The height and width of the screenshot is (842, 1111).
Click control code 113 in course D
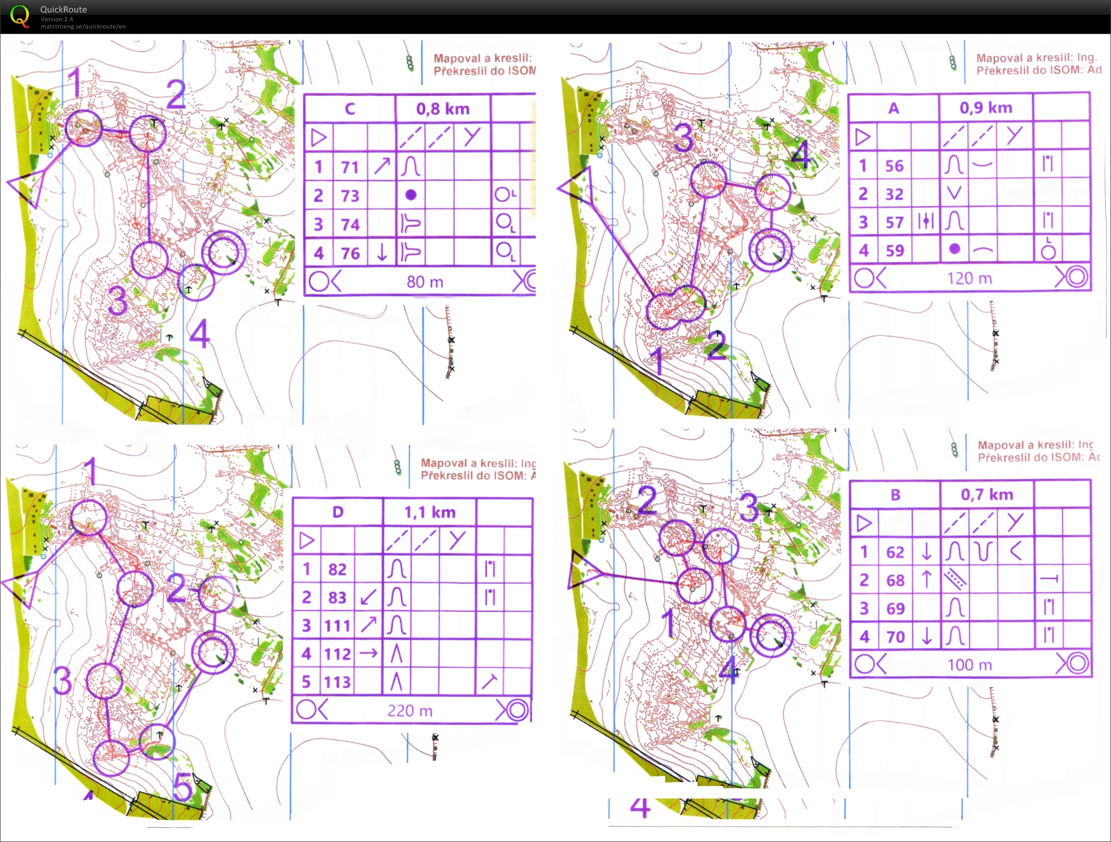[x=338, y=682]
